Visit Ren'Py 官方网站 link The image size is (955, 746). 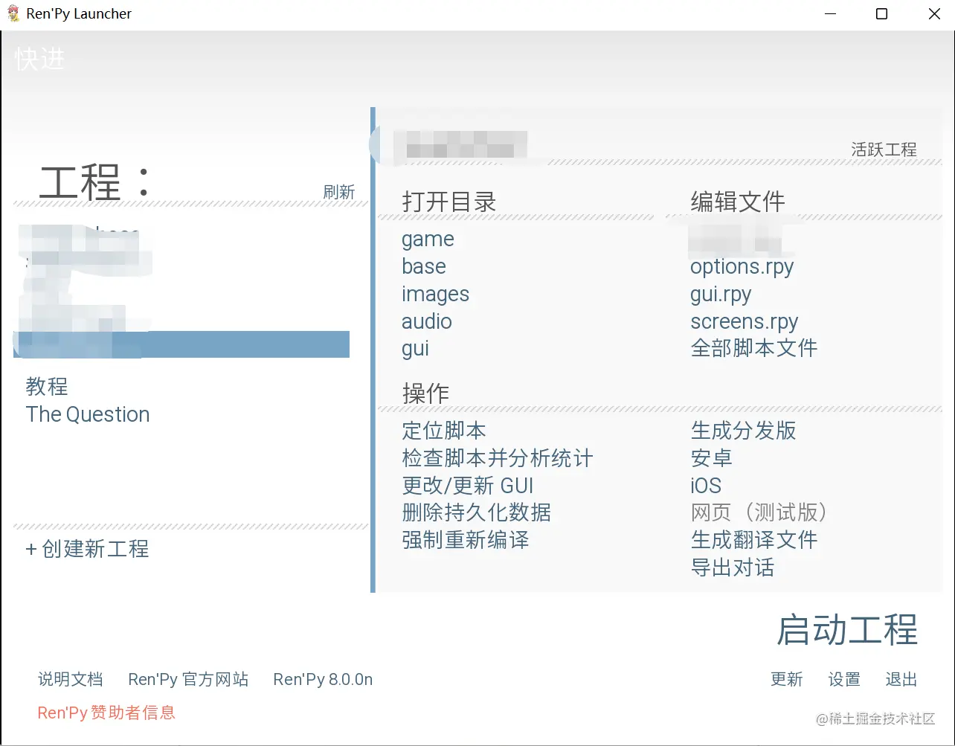click(x=188, y=679)
